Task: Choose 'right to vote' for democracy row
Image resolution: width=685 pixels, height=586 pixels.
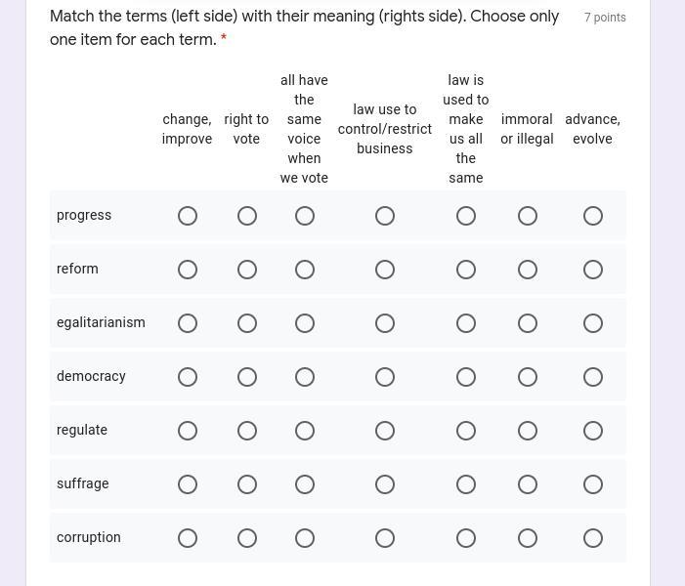Action: click(x=247, y=377)
